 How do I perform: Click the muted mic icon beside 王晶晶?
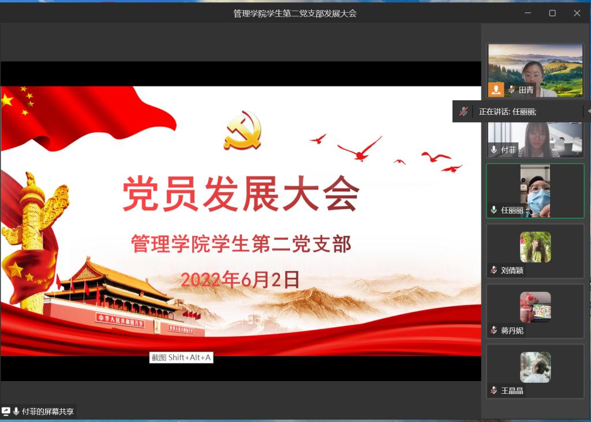pyautogui.click(x=494, y=390)
